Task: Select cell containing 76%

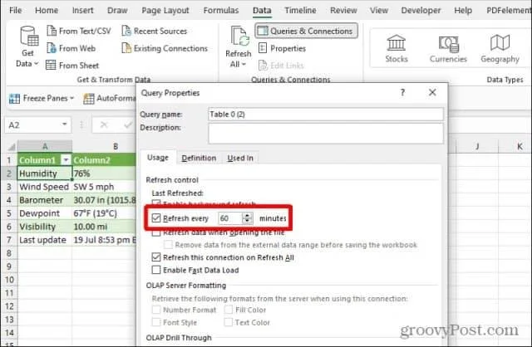Action: point(104,173)
